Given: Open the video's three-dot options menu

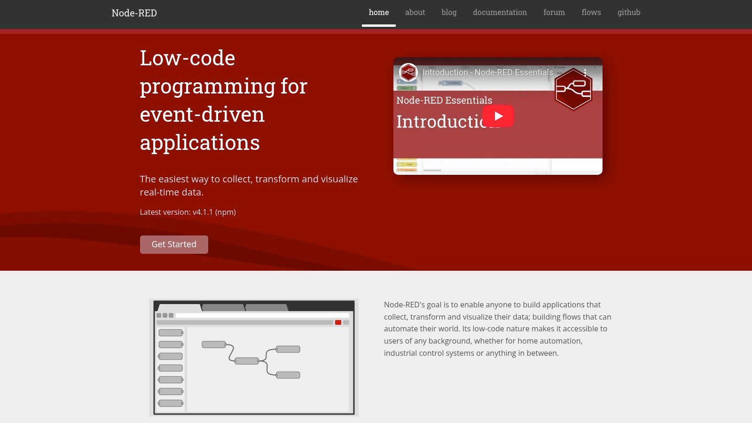Looking at the screenshot, I should pyautogui.click(x=584, y=72).
